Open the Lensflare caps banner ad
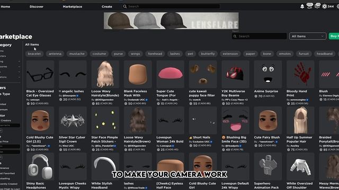 point(171,21)
